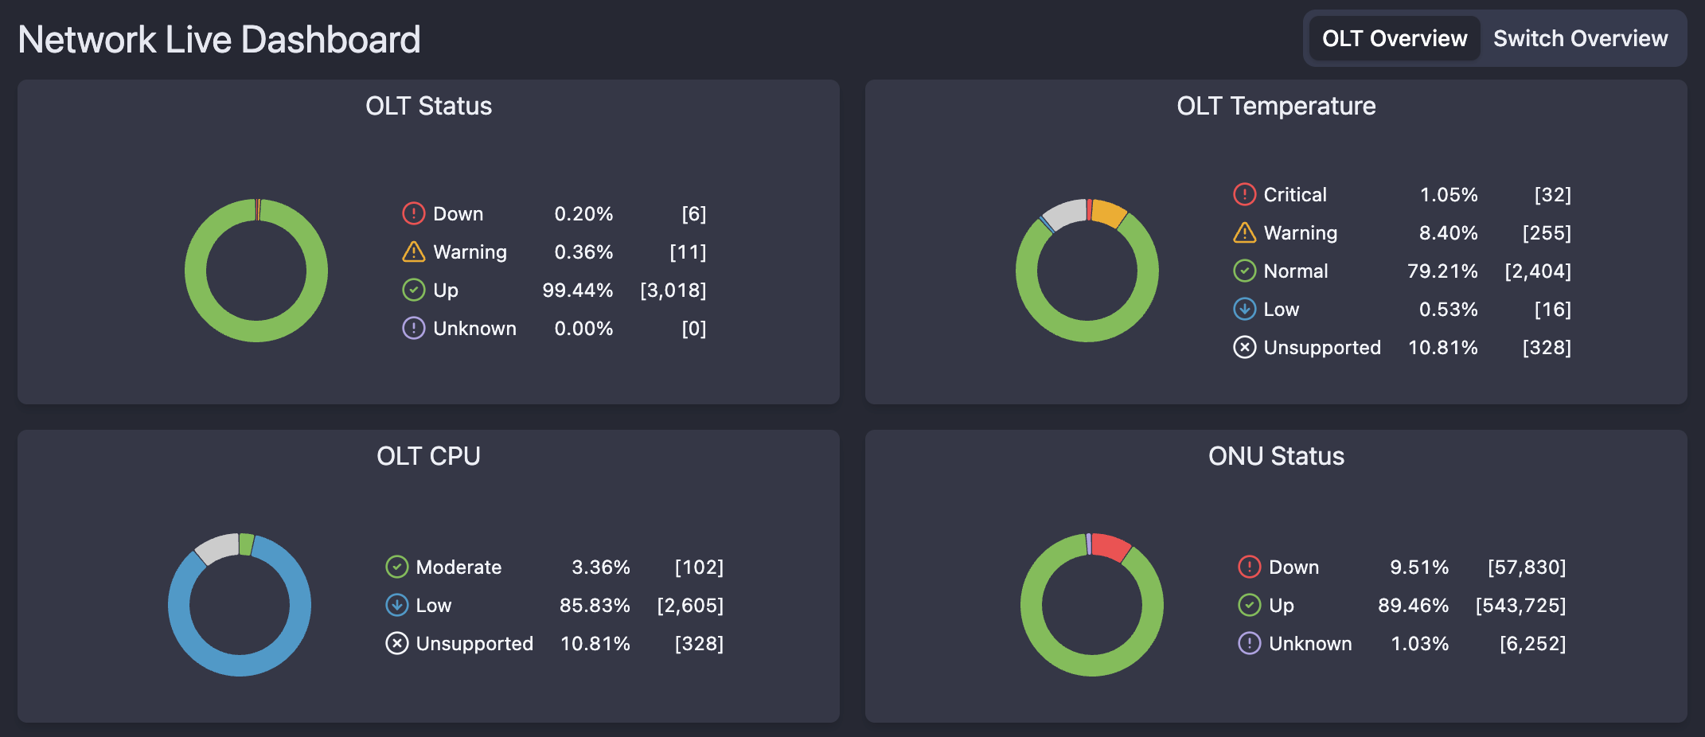Click the Down status icon in OLT Status
The height and width of the screenshot is (737, 1705).
413,213
